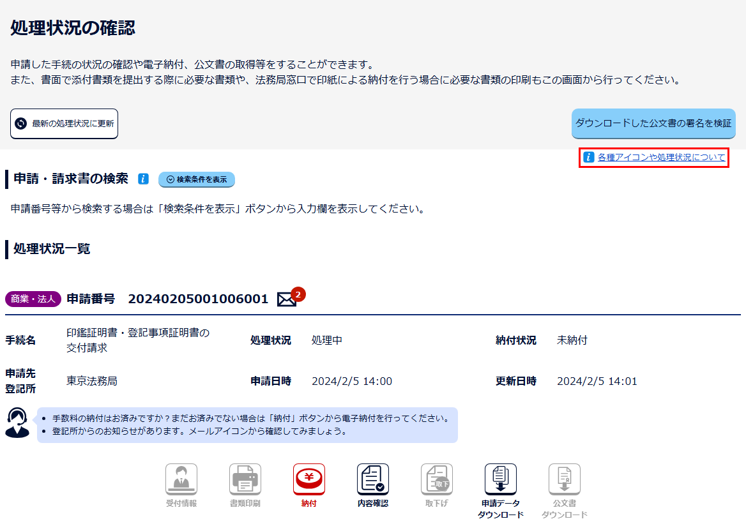This screenshot has width=746, height=526.
Task: Click the 東京法務局 registry office name
Action: tap(92, 381)
